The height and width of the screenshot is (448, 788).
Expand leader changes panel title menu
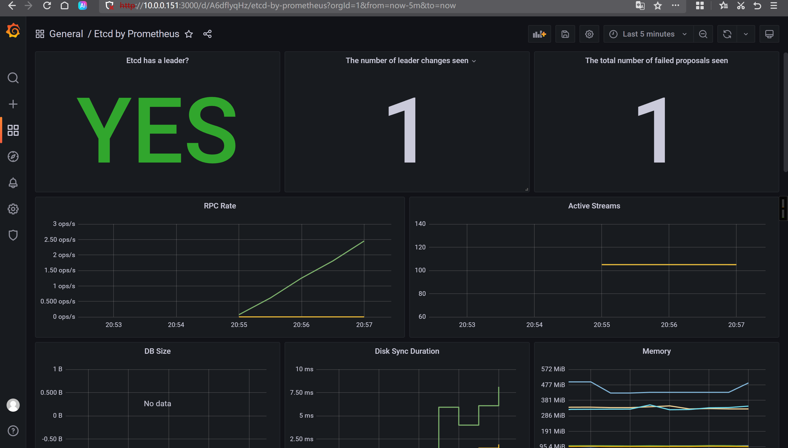[x=474, y=61]
